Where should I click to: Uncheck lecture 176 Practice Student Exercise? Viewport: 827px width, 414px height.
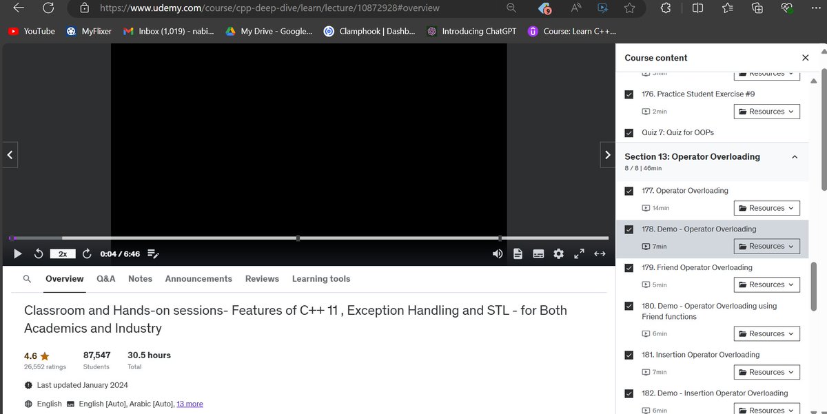click(629, 94)
